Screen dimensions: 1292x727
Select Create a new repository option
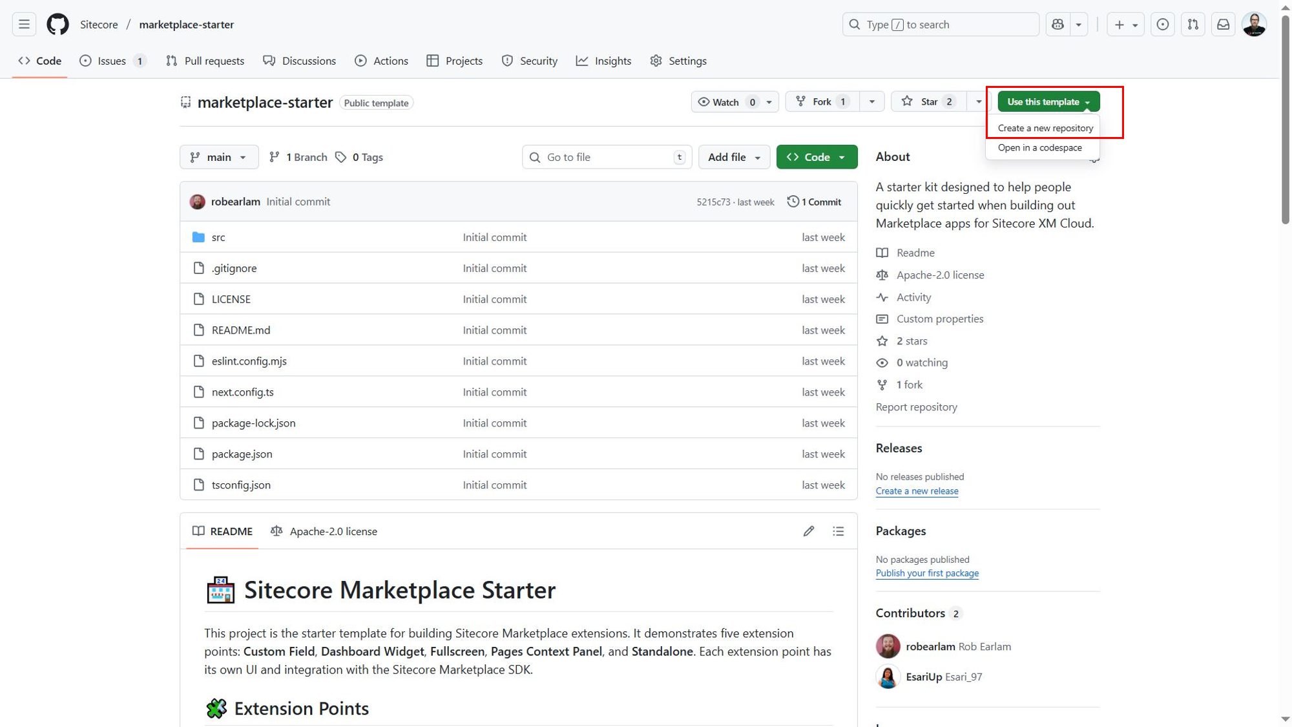pos(1045,128)
